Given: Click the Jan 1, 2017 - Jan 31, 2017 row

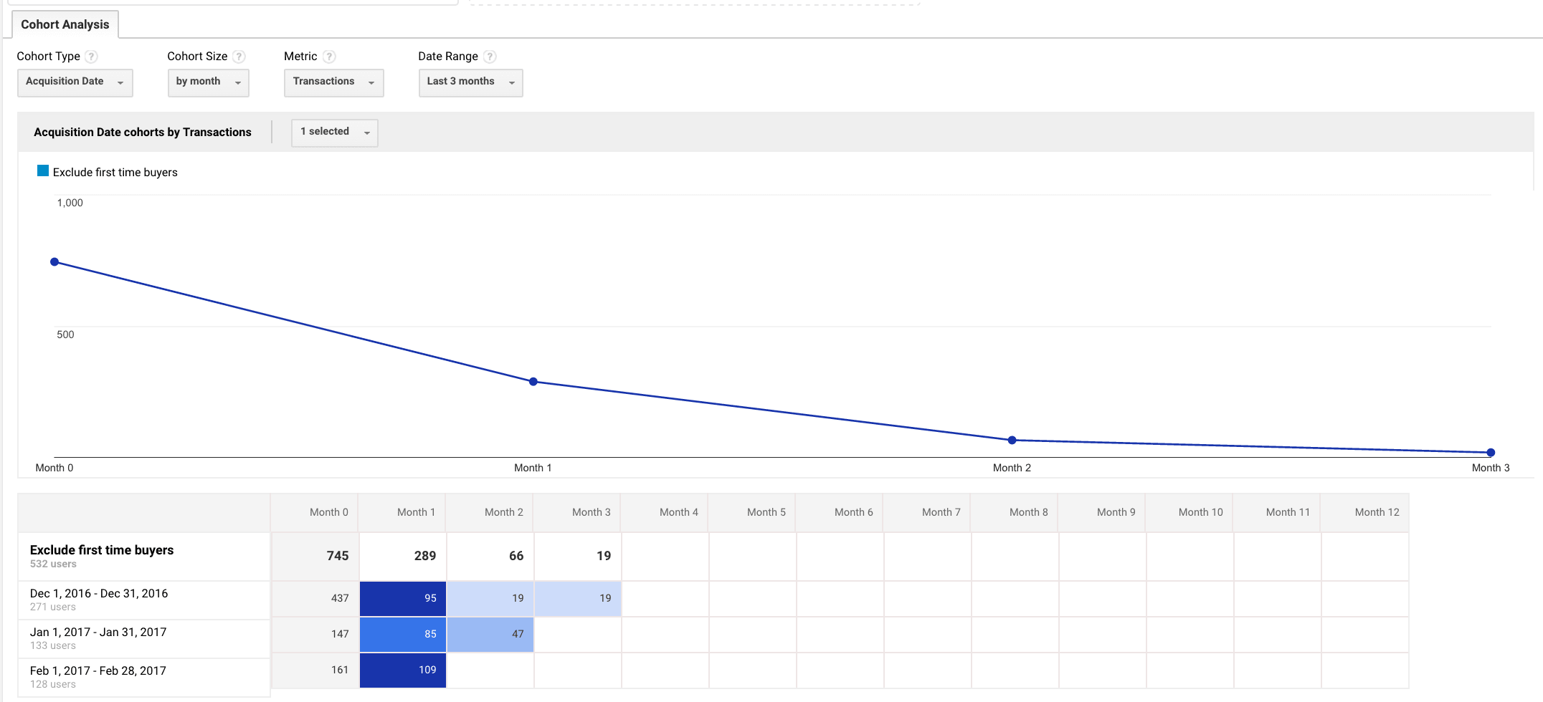Looking at the screenshot, I should (x=144, y=638).
